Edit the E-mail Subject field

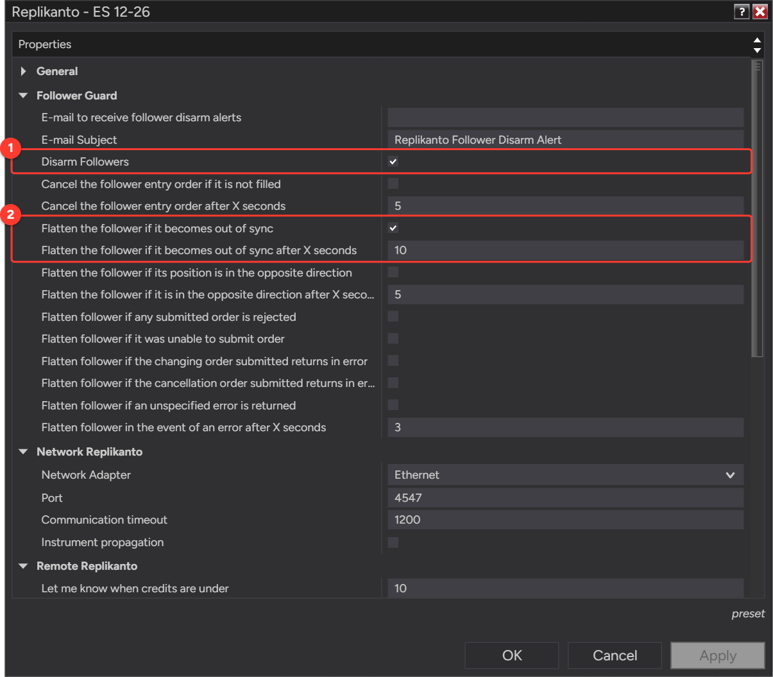pyautogui.click(x=565, y=140)
